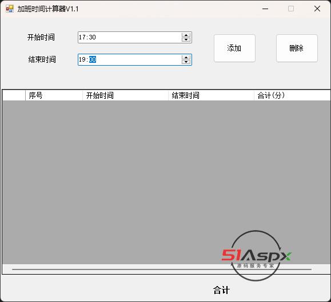Click the grid's top-left select-all corner cell
The image size is (331, 302).
(x=14, y=95)
